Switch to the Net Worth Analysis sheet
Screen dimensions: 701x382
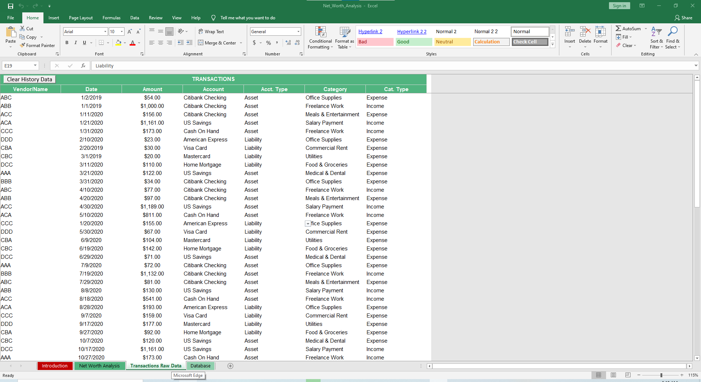[x=99, y=366]
